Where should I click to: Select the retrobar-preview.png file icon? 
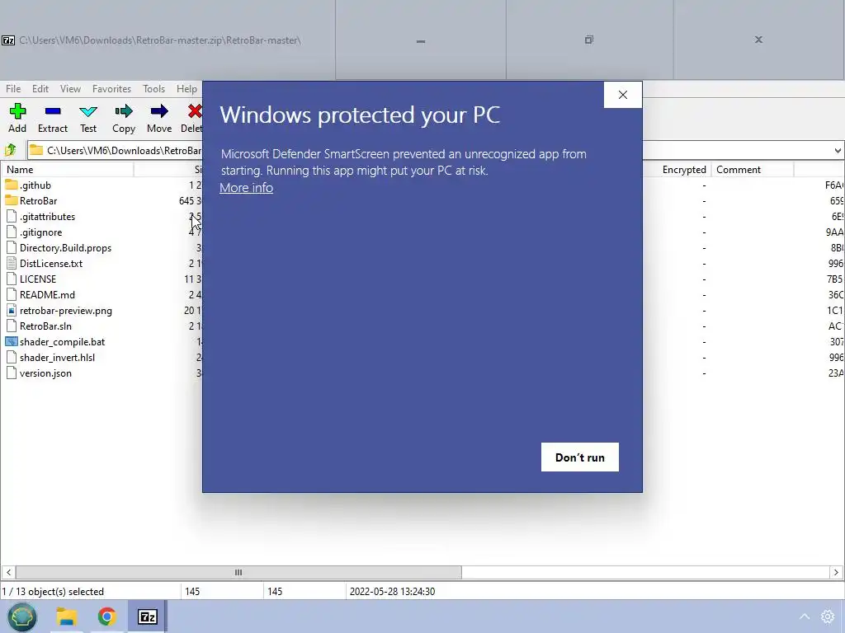click(12, 311)
